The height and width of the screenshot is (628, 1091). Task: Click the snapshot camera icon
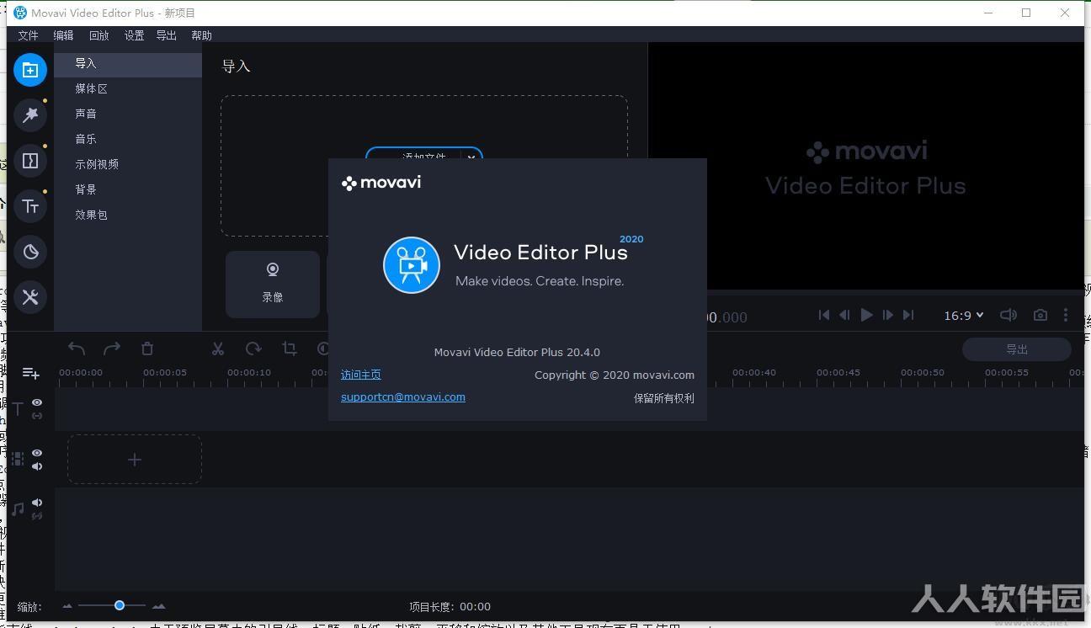tap(1040, 315)
